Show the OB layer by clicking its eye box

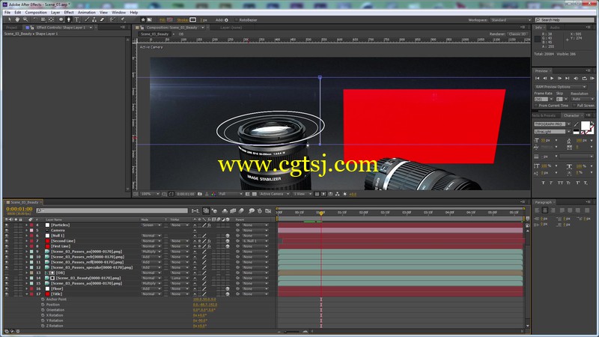click(7, 273)
